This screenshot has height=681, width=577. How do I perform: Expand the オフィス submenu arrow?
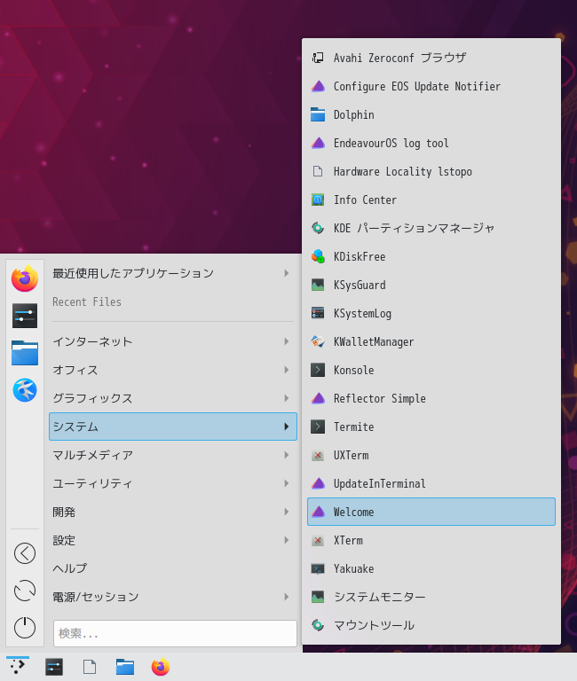tap(286, 370)
